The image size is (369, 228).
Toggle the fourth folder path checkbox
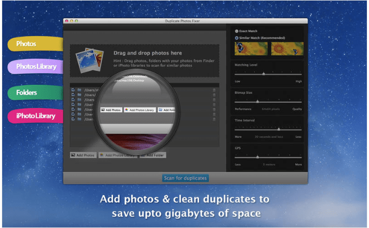coord(73,104)
